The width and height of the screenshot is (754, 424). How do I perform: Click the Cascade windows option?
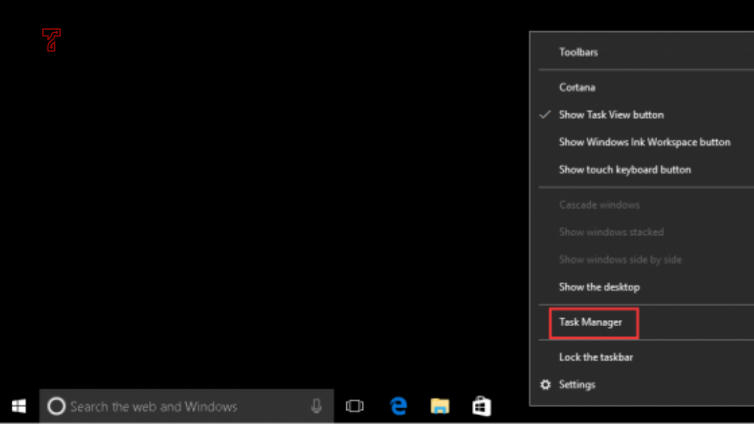click(599, 204)
